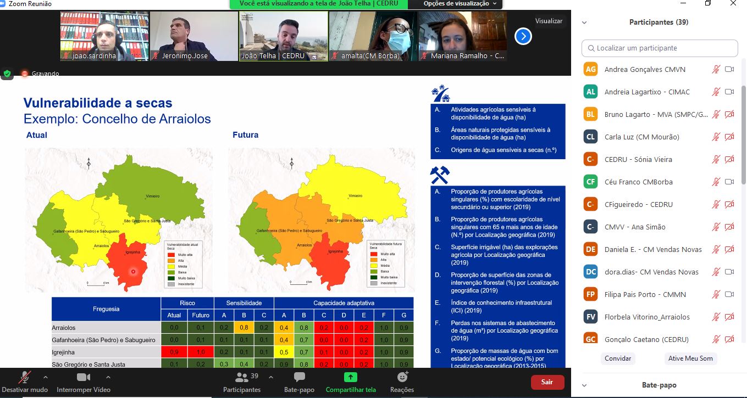Open Participantes button in bottom toolbar
The width and height of the screenshot is (747, 398).
coord(242,382)
